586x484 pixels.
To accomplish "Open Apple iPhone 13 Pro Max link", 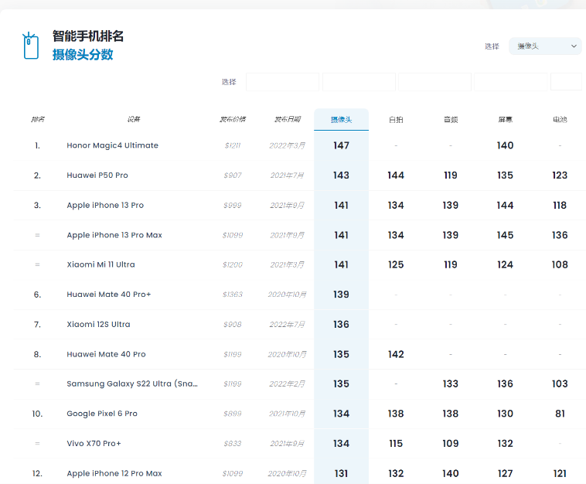I will [114, 235].
